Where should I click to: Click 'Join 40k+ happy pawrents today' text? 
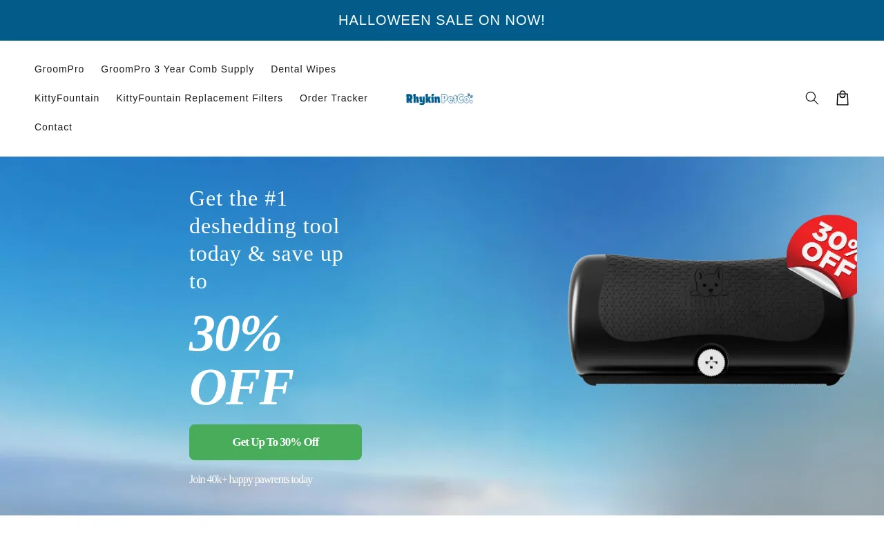tap(251, 479)
